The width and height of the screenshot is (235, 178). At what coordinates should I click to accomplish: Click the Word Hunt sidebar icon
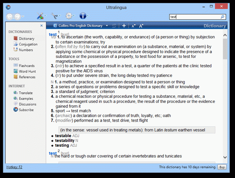[x=16, y=71]
